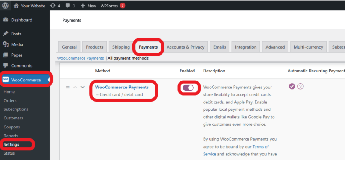Screen dimensions: 345x193
Task: Click the WordPress logo in admin bar
Action: pos(6,6)
